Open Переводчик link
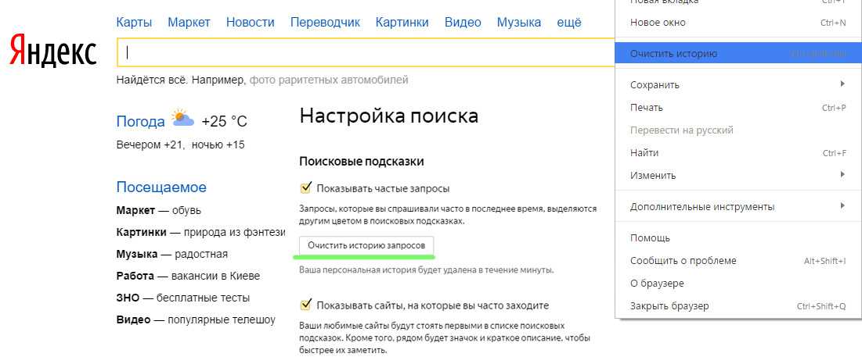The image size is (862, 364). coord(325,23)
